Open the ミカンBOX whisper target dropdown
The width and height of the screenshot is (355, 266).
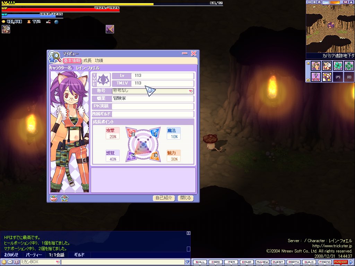(x=58, y=262)
